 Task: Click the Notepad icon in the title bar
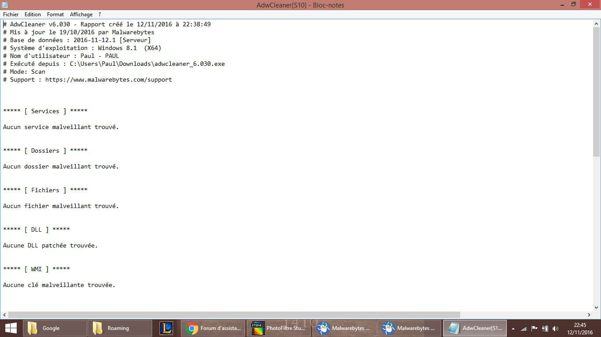[x=4, y=5]
